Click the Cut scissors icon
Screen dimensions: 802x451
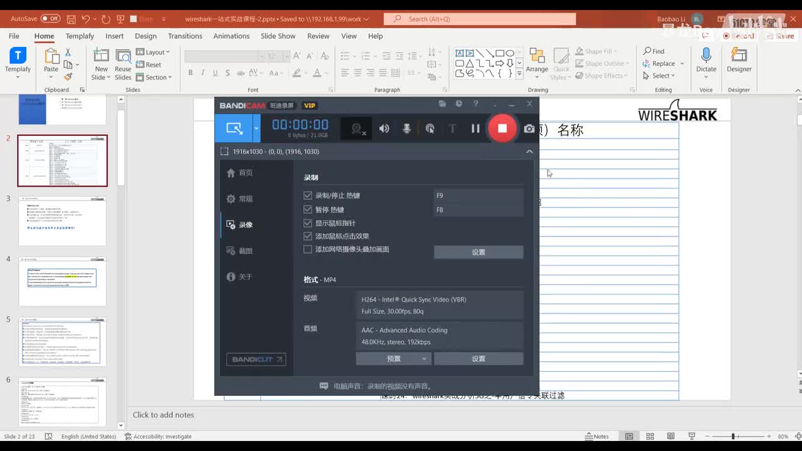point(68,52)
